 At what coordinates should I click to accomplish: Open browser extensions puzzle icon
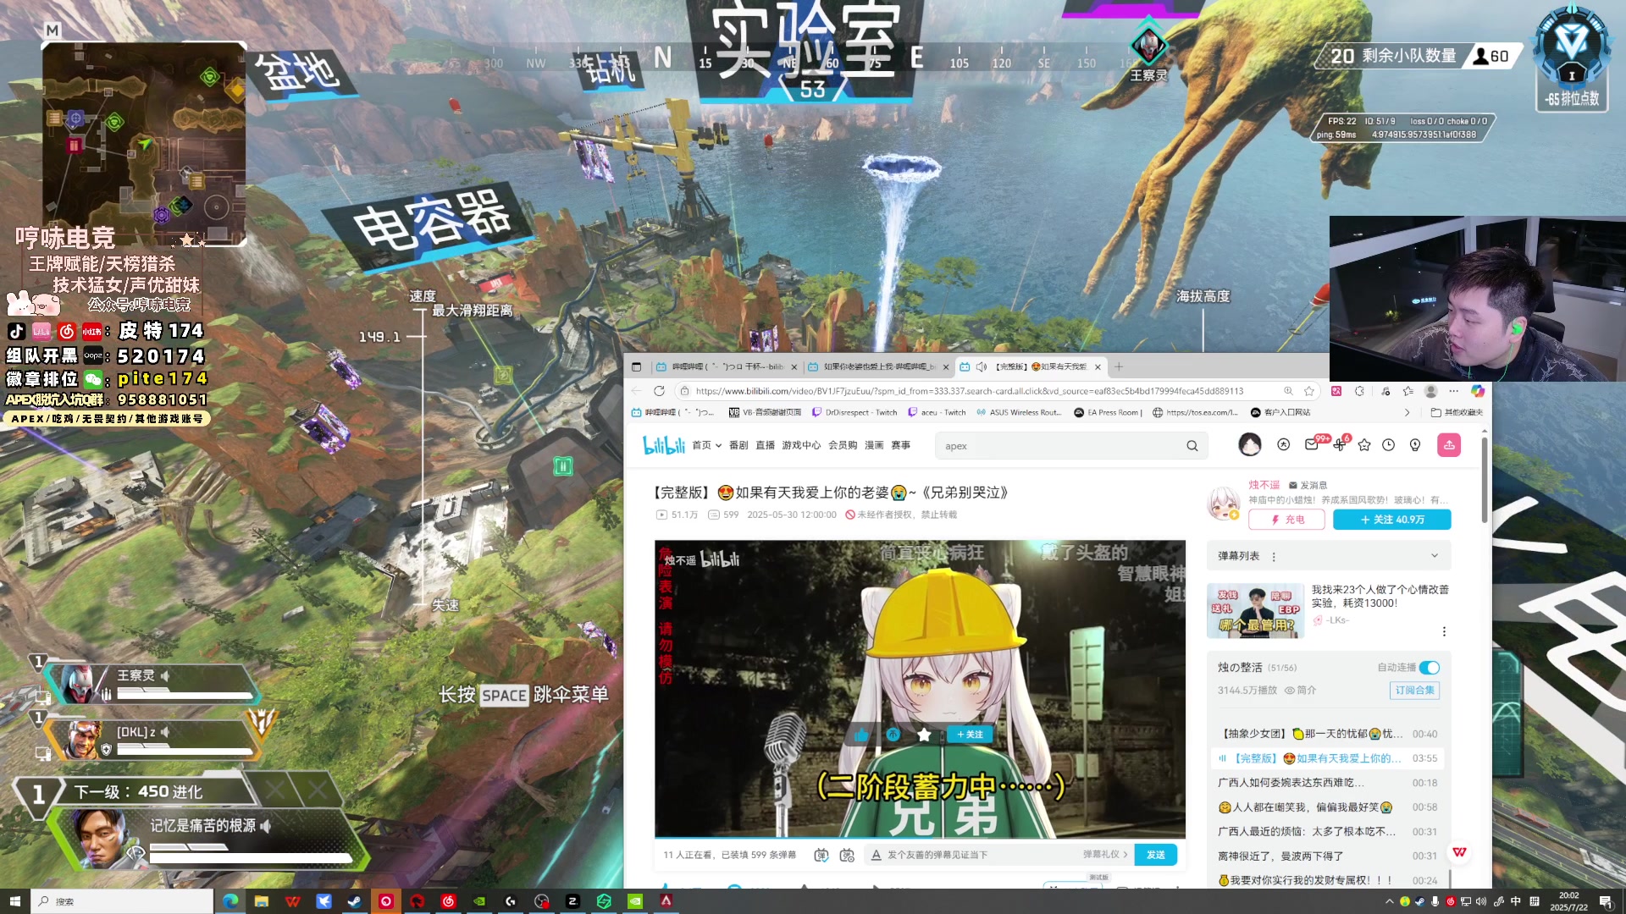1360,391
